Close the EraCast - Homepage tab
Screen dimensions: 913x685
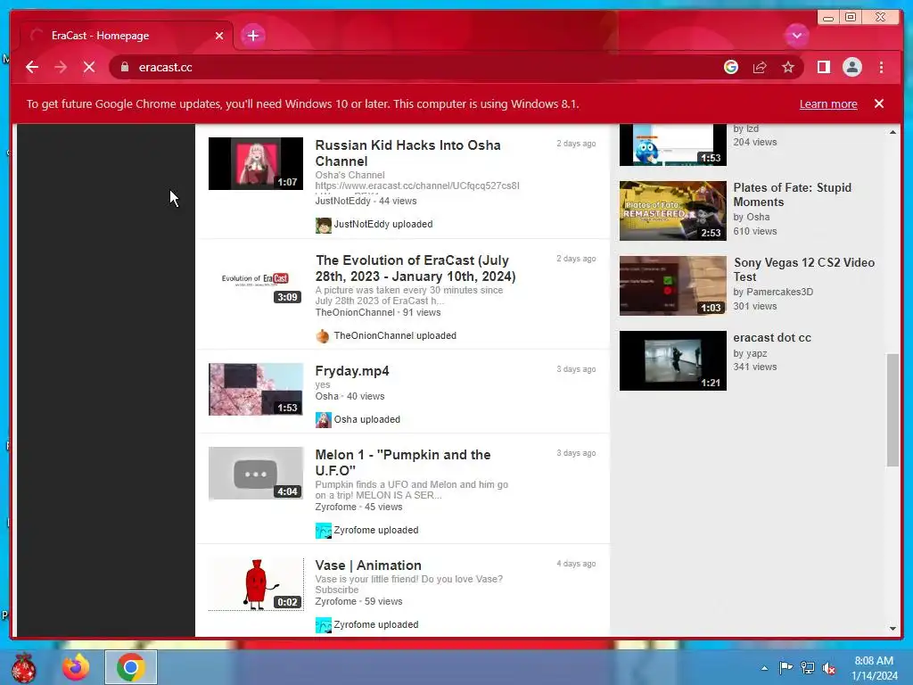[x=219, y=36]
